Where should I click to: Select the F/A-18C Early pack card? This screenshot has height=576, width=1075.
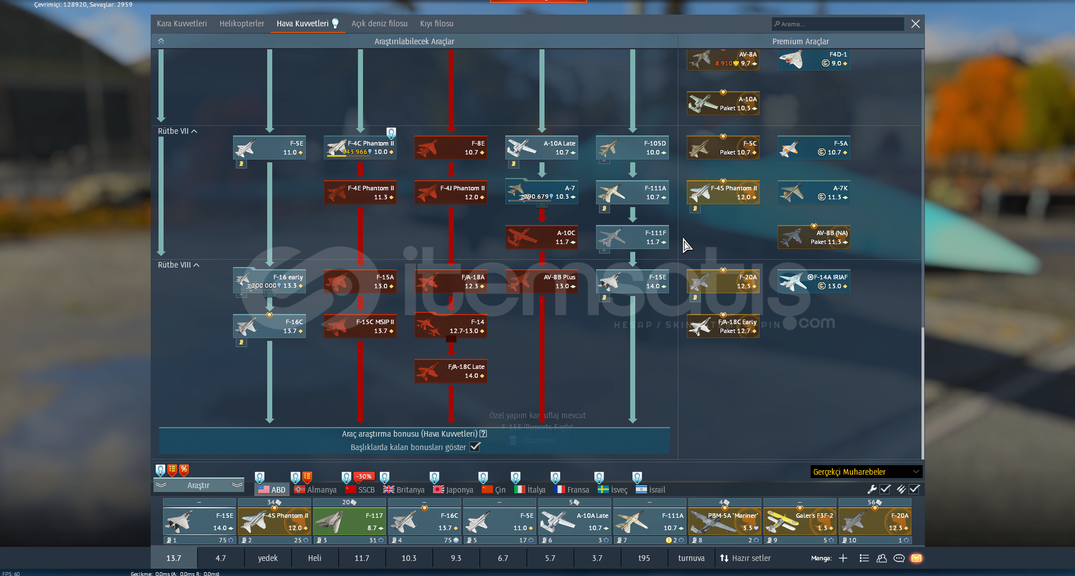(x=723, y=326)
